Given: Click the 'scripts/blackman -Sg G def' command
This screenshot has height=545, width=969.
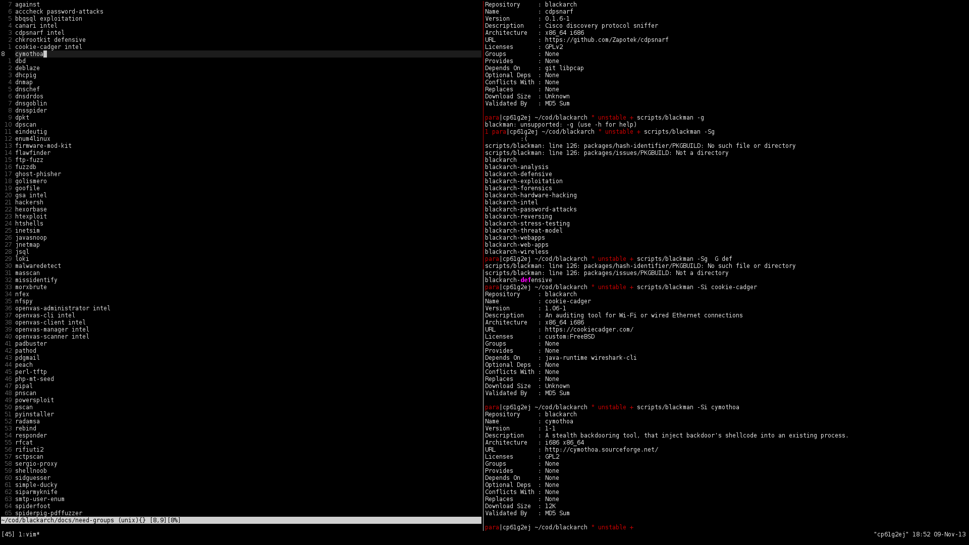Looking at the screenshot, I should tap(684, 259).
